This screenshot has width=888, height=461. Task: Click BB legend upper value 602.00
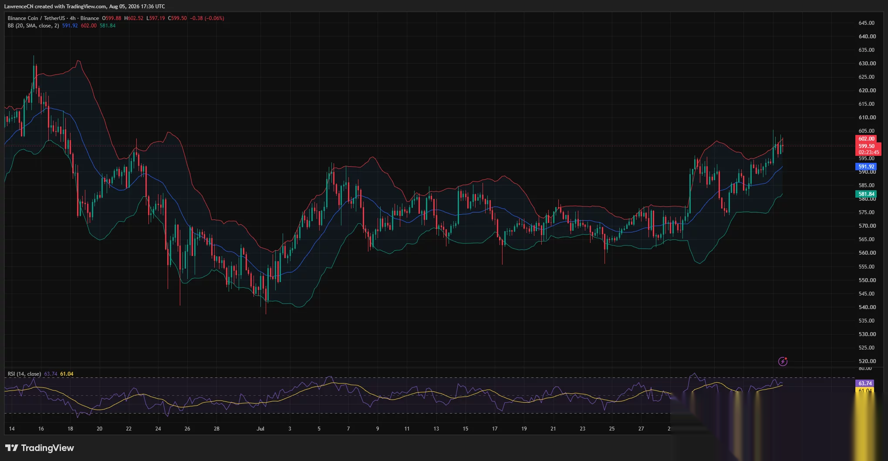tap(88, 26)
